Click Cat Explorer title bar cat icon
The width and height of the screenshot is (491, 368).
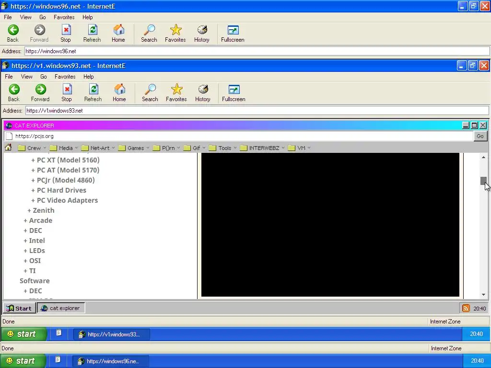tap(9, 126)
